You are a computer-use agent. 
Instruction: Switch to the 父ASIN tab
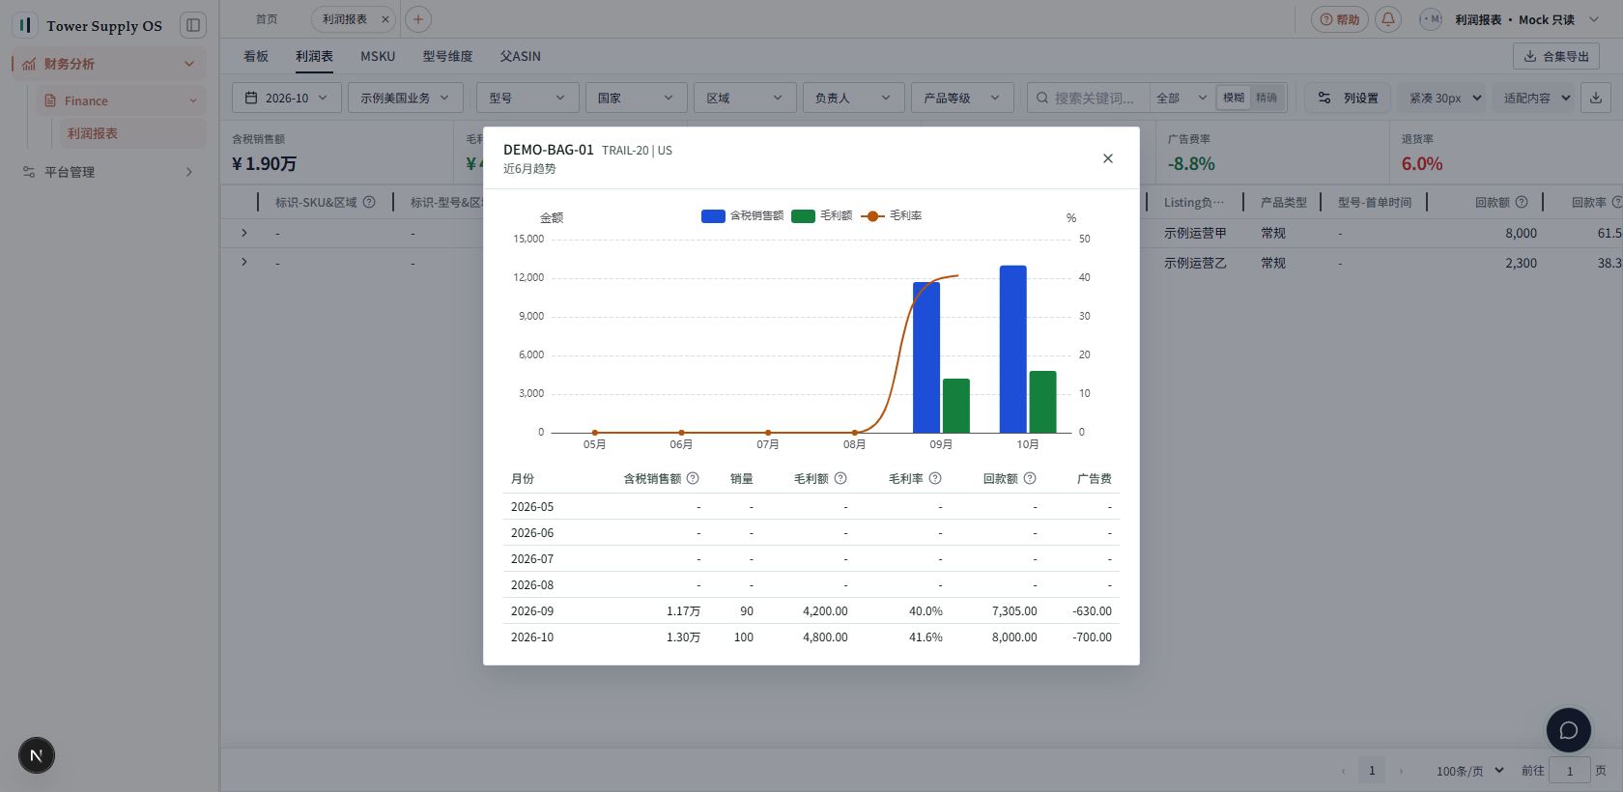[x=521, y=56]
